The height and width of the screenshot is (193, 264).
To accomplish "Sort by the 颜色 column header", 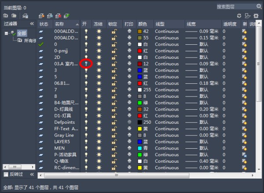I will pyautogui.click(x=145, y=24).
